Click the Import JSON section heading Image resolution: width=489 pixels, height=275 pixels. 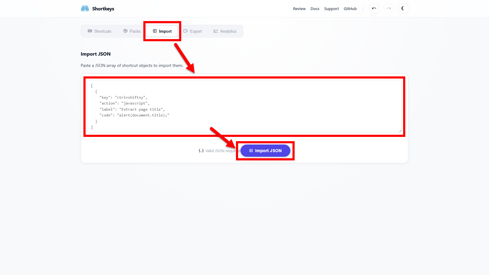(96, 54)
